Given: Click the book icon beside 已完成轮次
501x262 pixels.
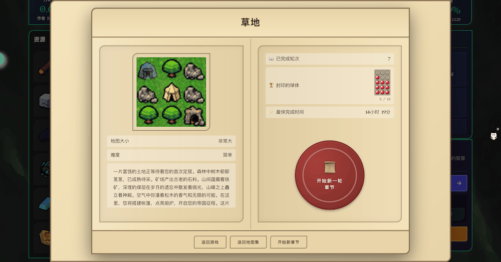Looking at the screenshot, I should [x=271, y=59].
